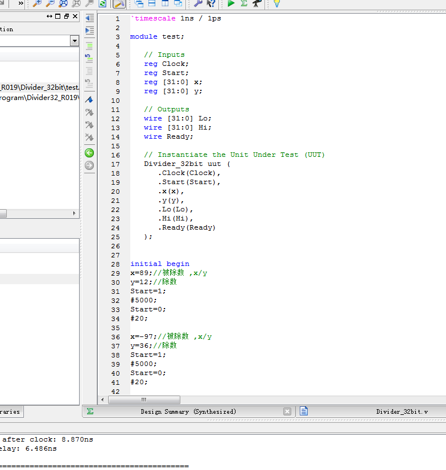This screenshot has height=470, width=446.
Task: Click the left panel's horizontal scroll right arrow
Action: coord(74,214)
